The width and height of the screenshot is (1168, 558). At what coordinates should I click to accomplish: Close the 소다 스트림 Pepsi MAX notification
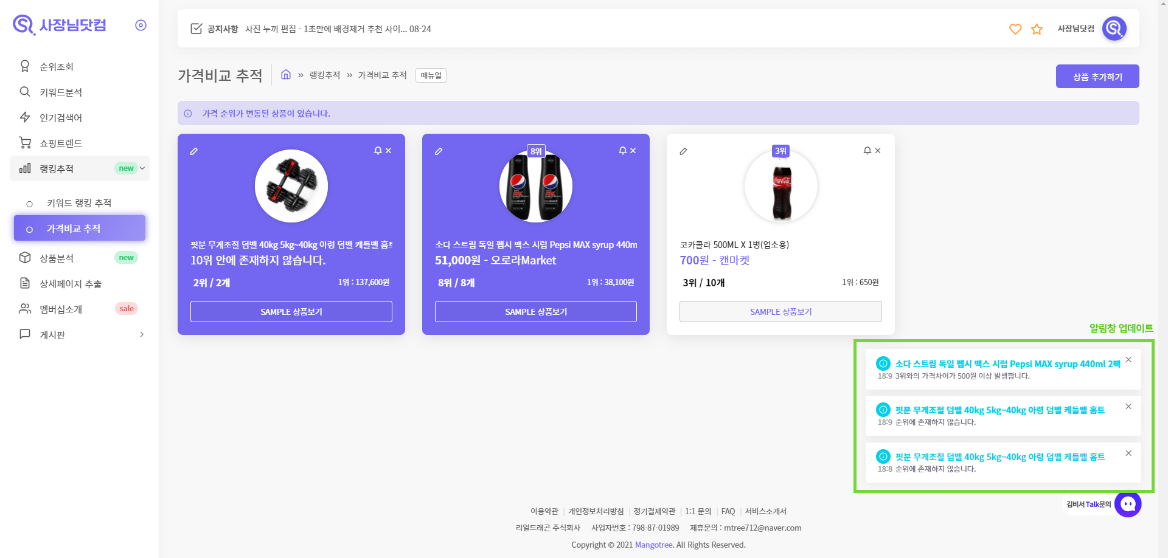[1128, 359]
